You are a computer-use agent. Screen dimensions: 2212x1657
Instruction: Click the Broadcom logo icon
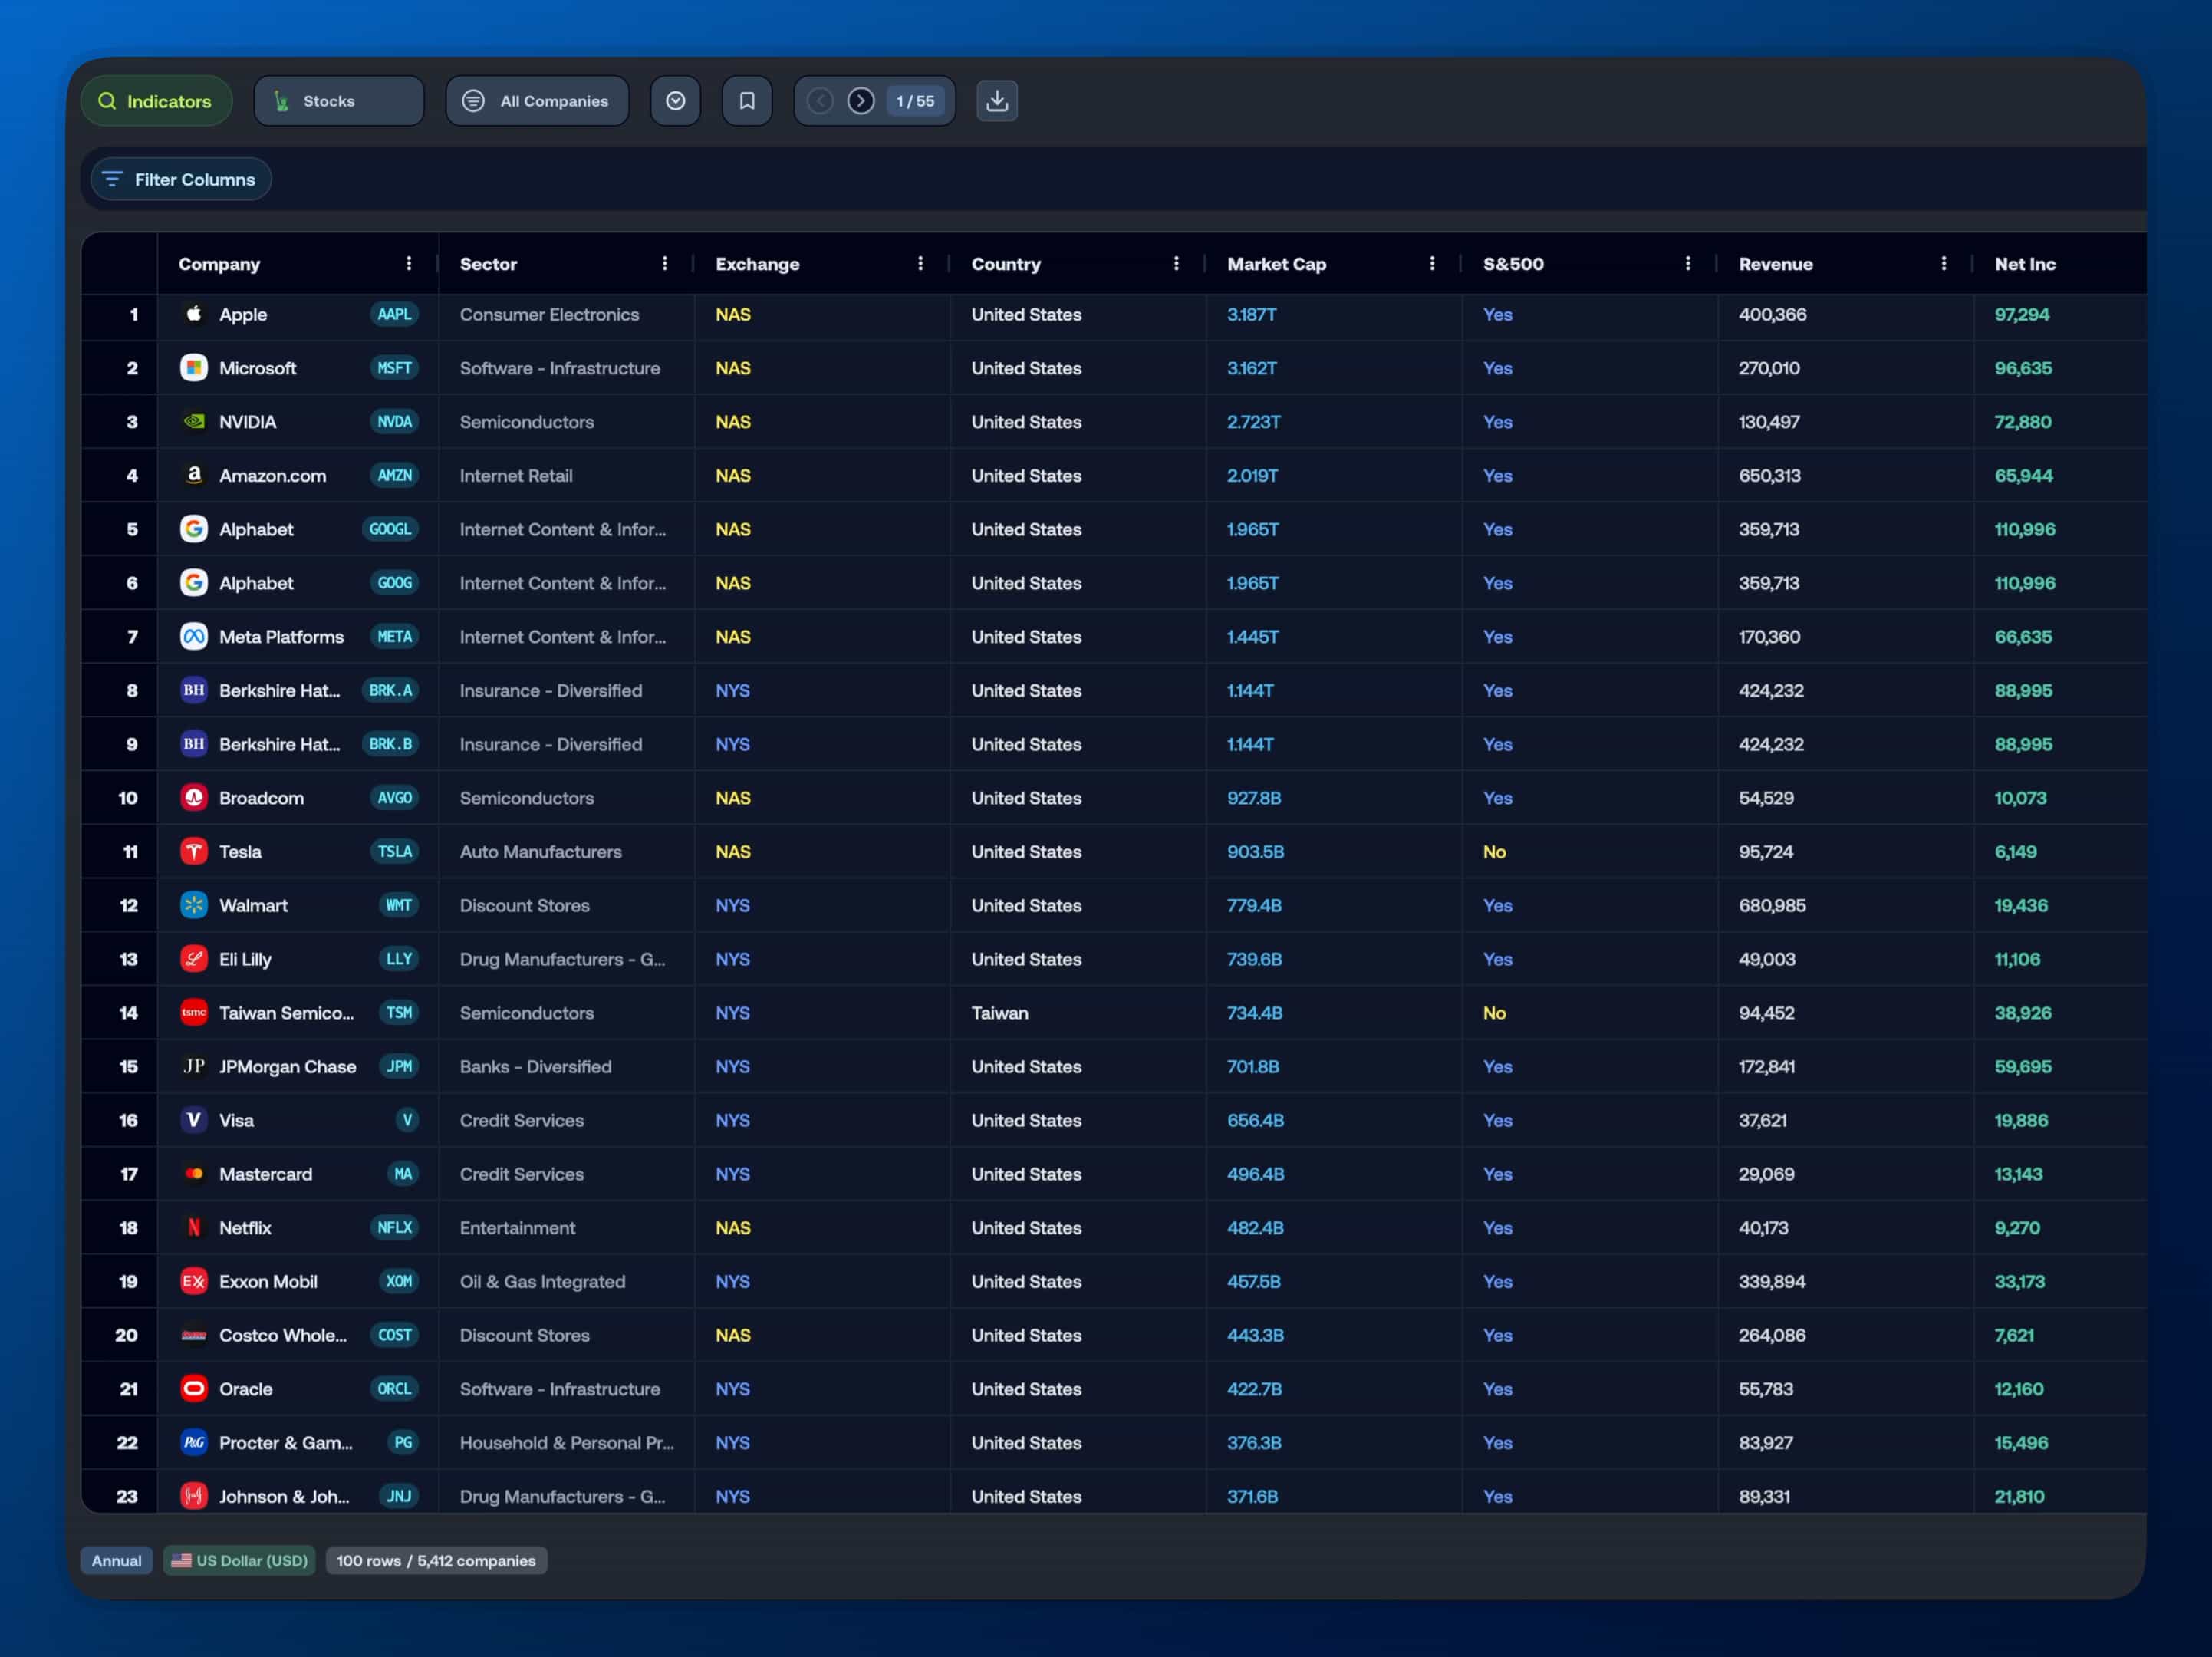pyautogui.click(x=194, y=798)
